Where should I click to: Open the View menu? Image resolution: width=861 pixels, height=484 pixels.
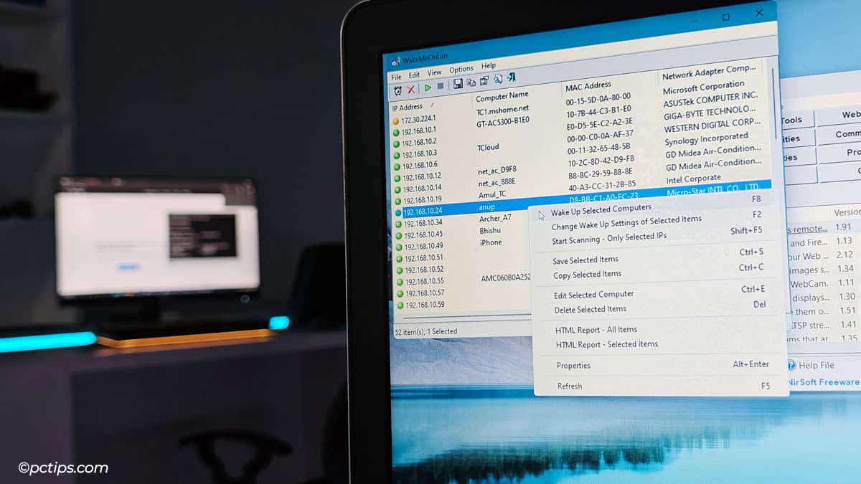(434, 72)
